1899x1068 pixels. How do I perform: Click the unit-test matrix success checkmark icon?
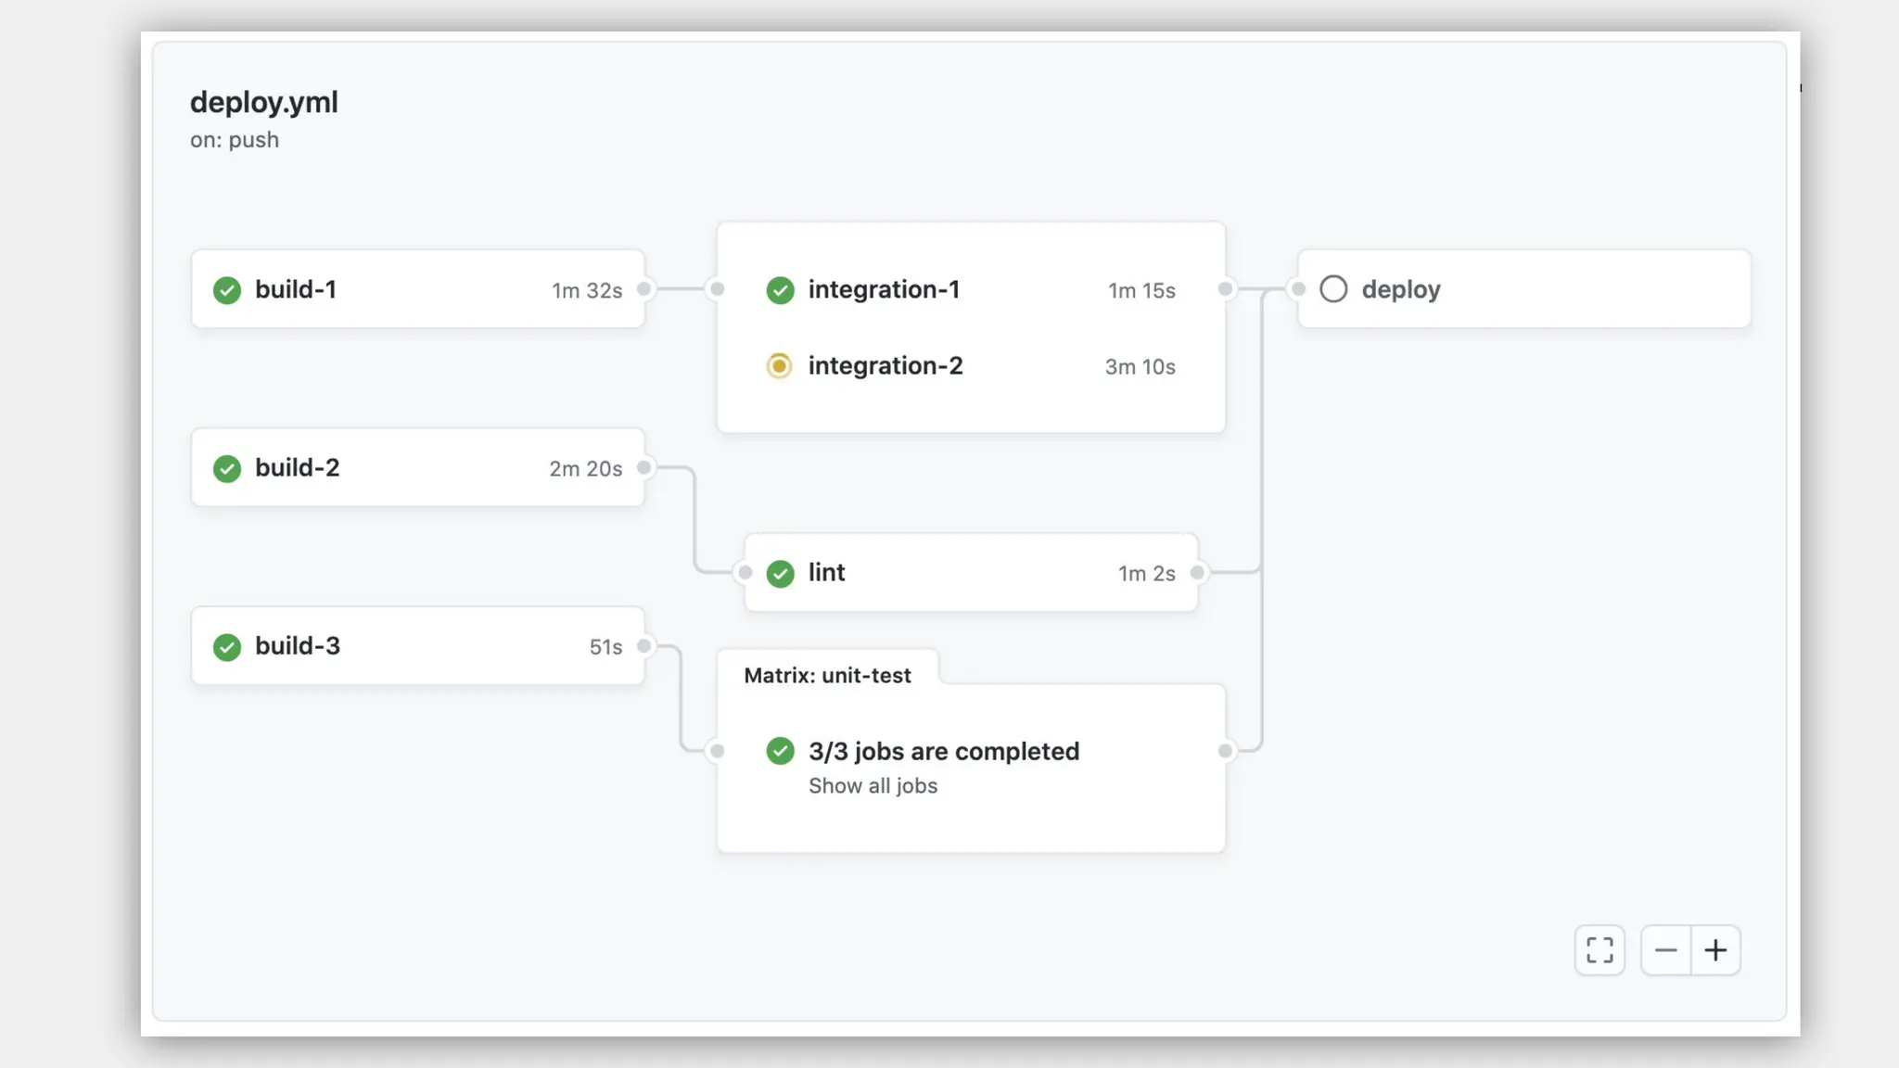point(781,751)
